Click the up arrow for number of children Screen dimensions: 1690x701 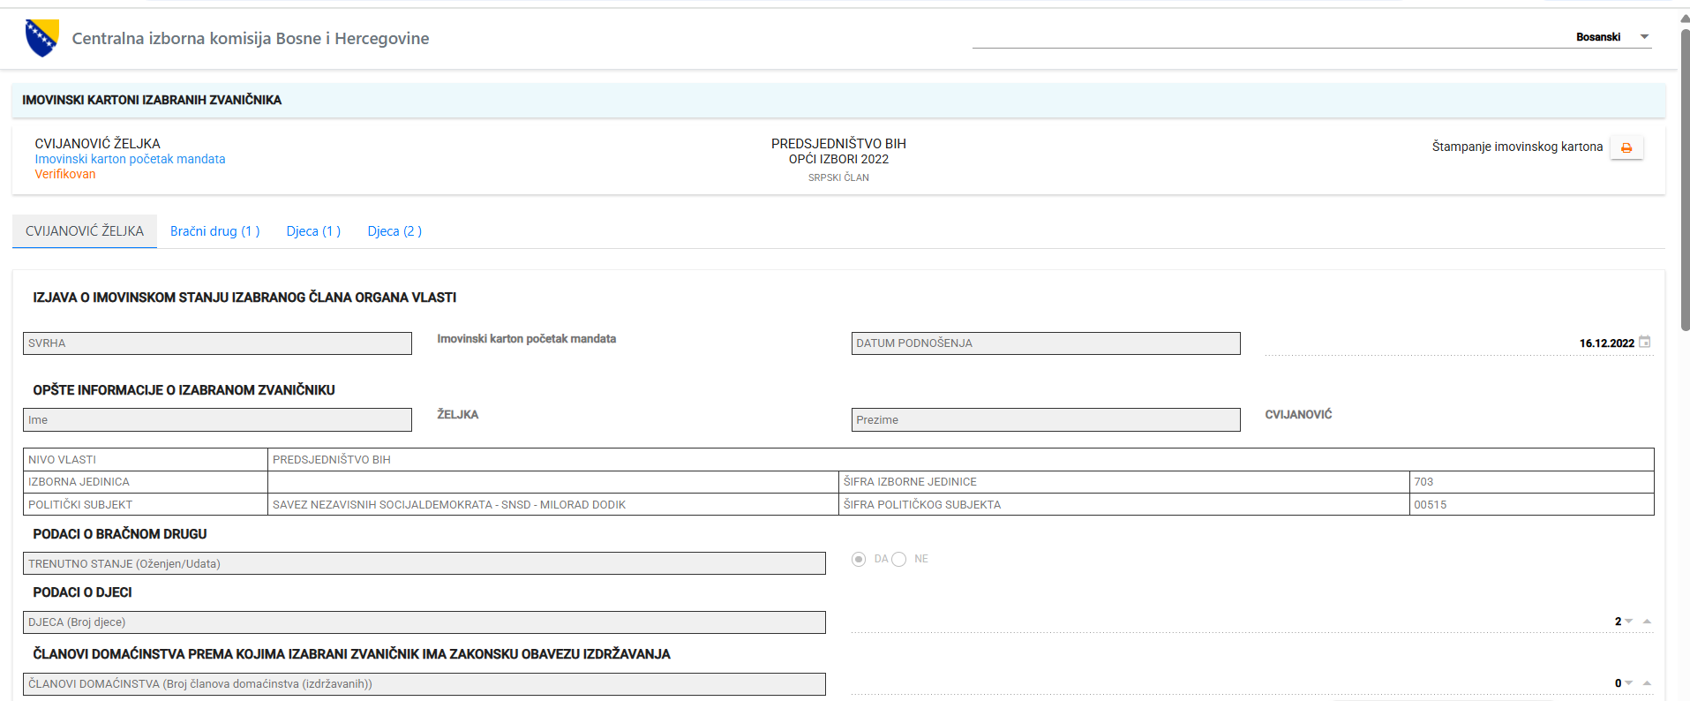pyautogui.click(x=1647, y=622)
